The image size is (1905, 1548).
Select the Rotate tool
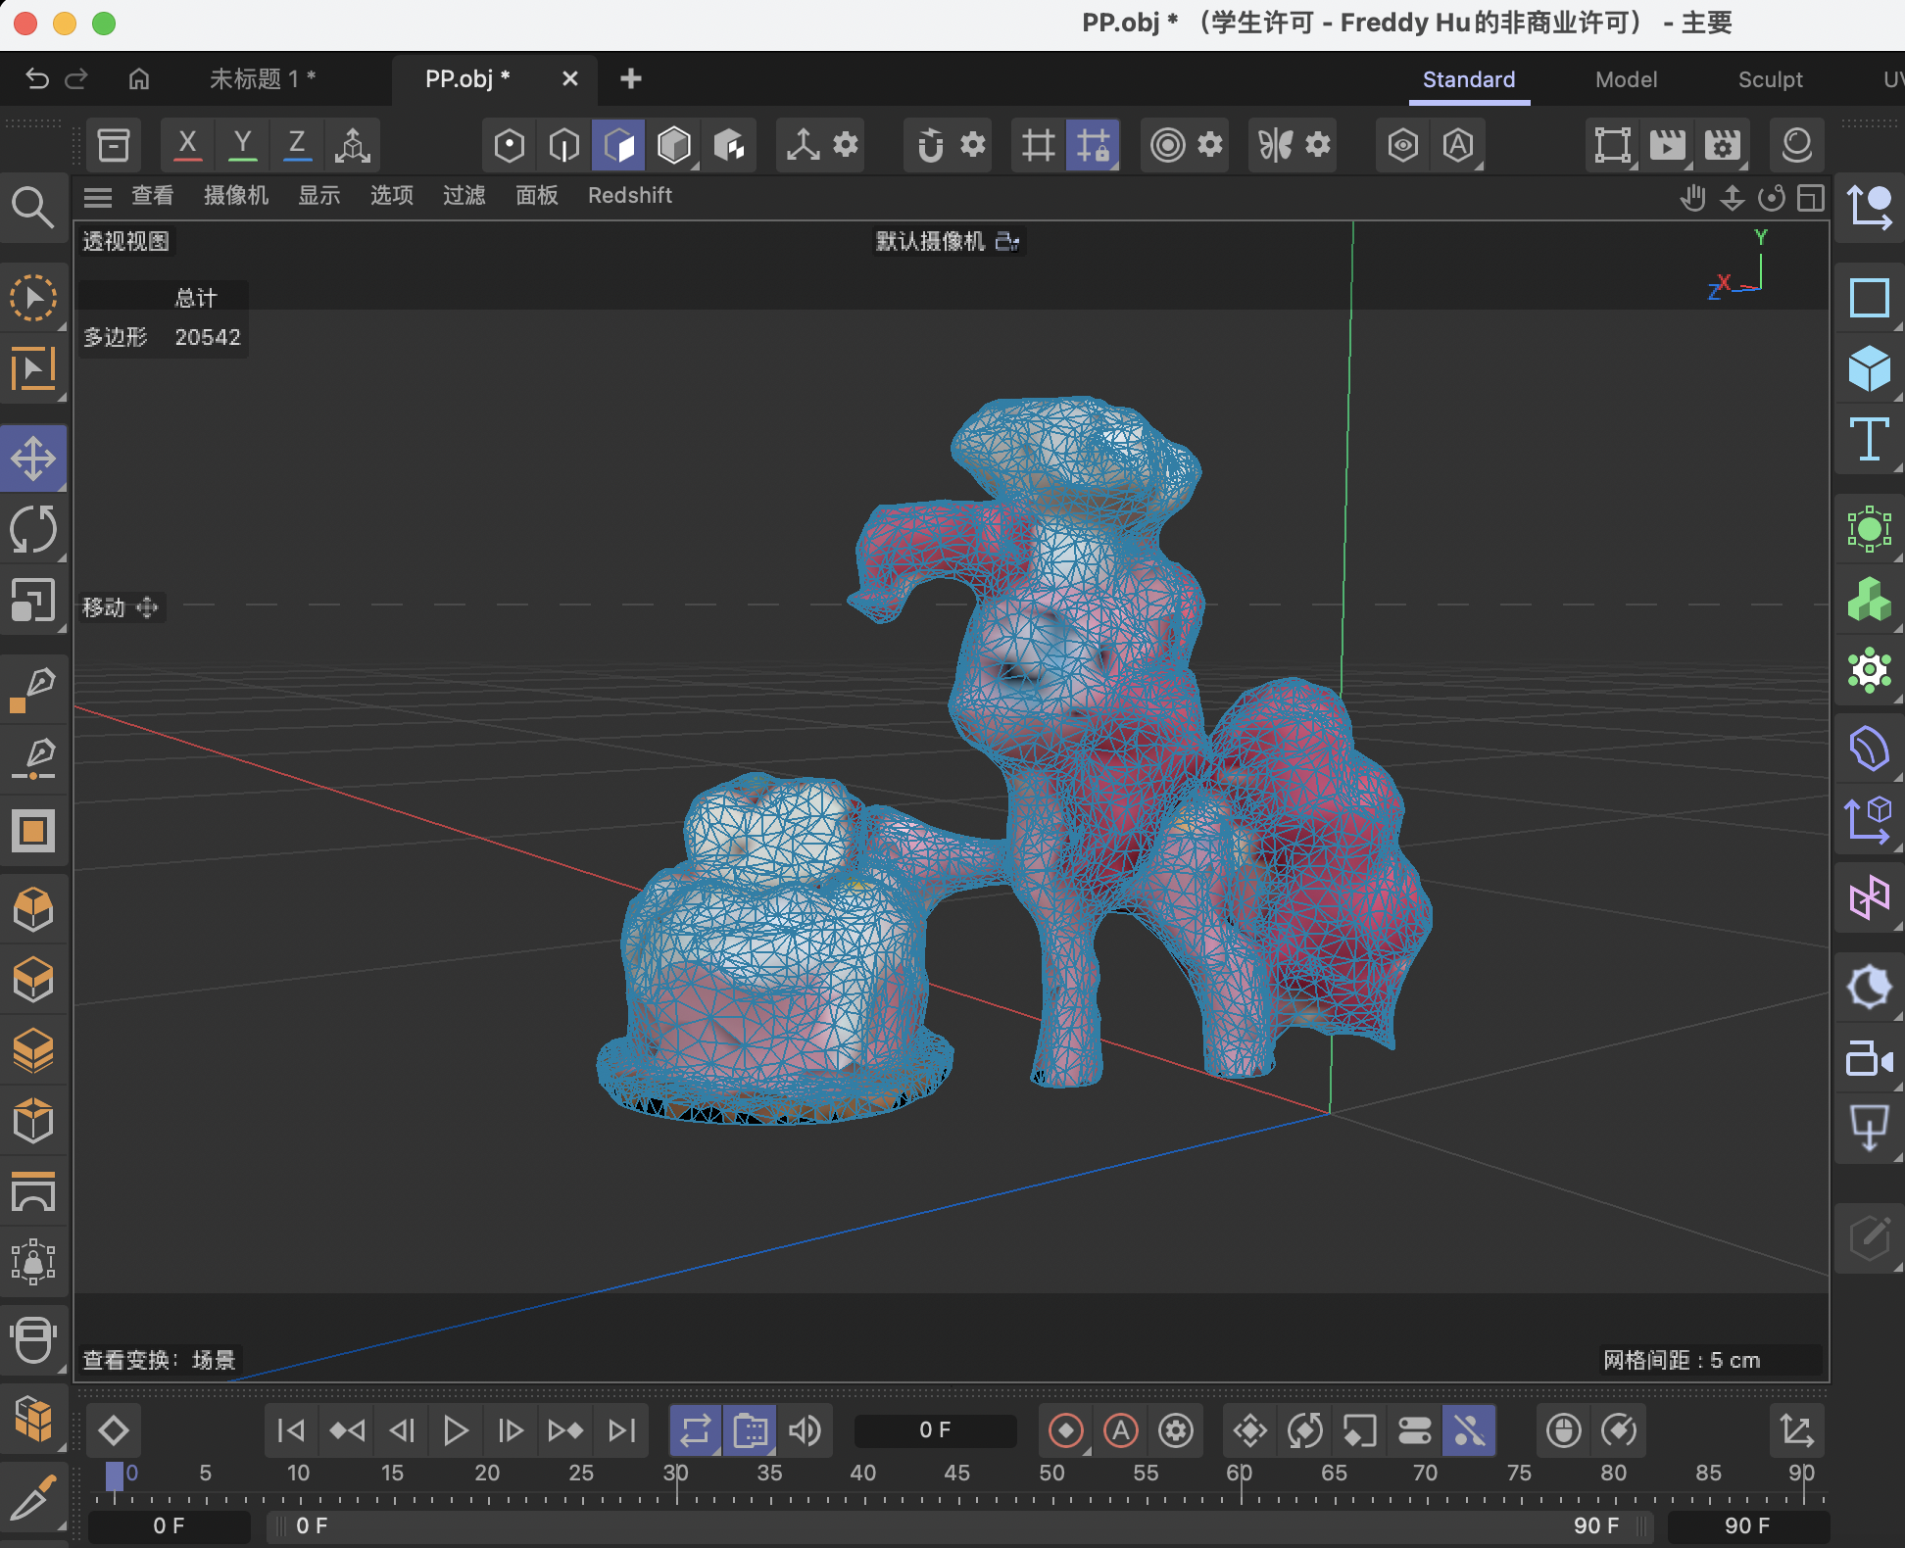point(34,529)
